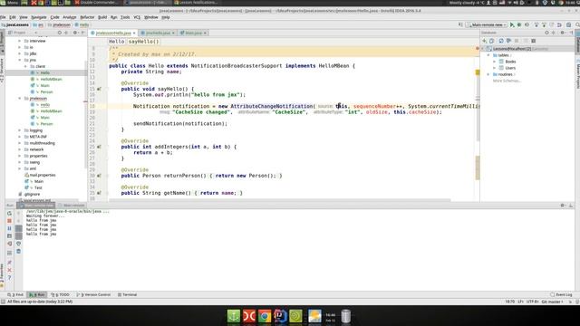Open the TODO tool window
The height and width of the screenshot is (326, 580).
pos(61,294)
